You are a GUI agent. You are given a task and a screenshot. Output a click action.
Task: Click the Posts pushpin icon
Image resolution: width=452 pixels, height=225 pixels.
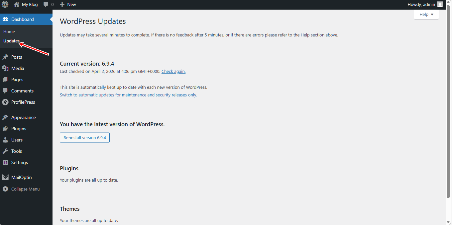coord(5,57)
